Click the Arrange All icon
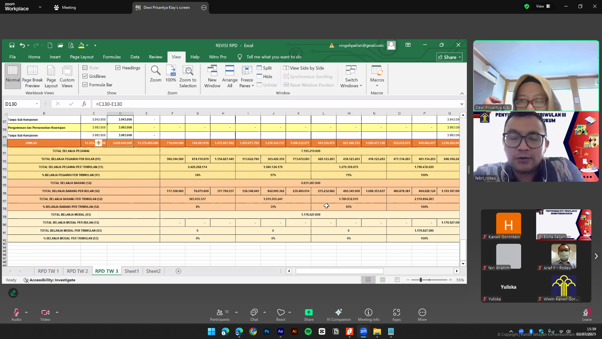602x339 pixels. (x=230, y=71)
